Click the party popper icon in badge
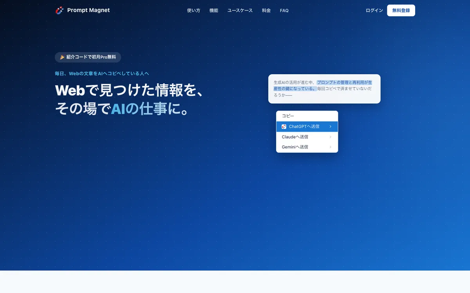Screen dimensions: 470x293 [x=62, y=57]
